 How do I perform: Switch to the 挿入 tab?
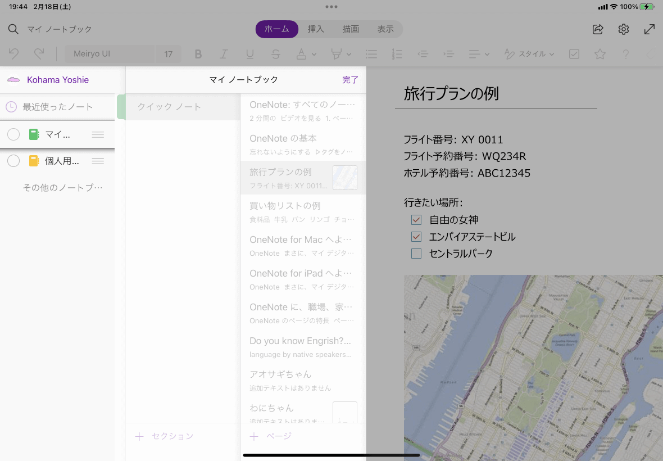[316, 29]
